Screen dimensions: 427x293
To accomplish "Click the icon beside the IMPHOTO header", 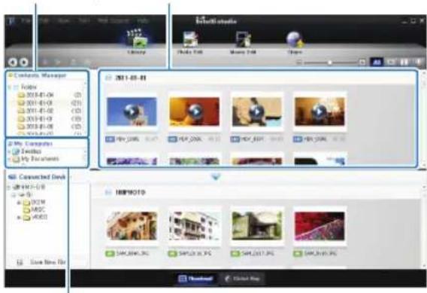I will 108,193.
